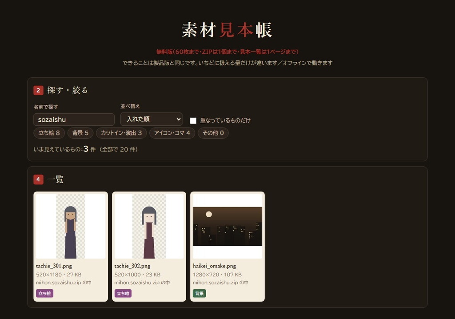Click the 一覧 section heading
Viewport: 455px width, 319px height.
[56, 179]
